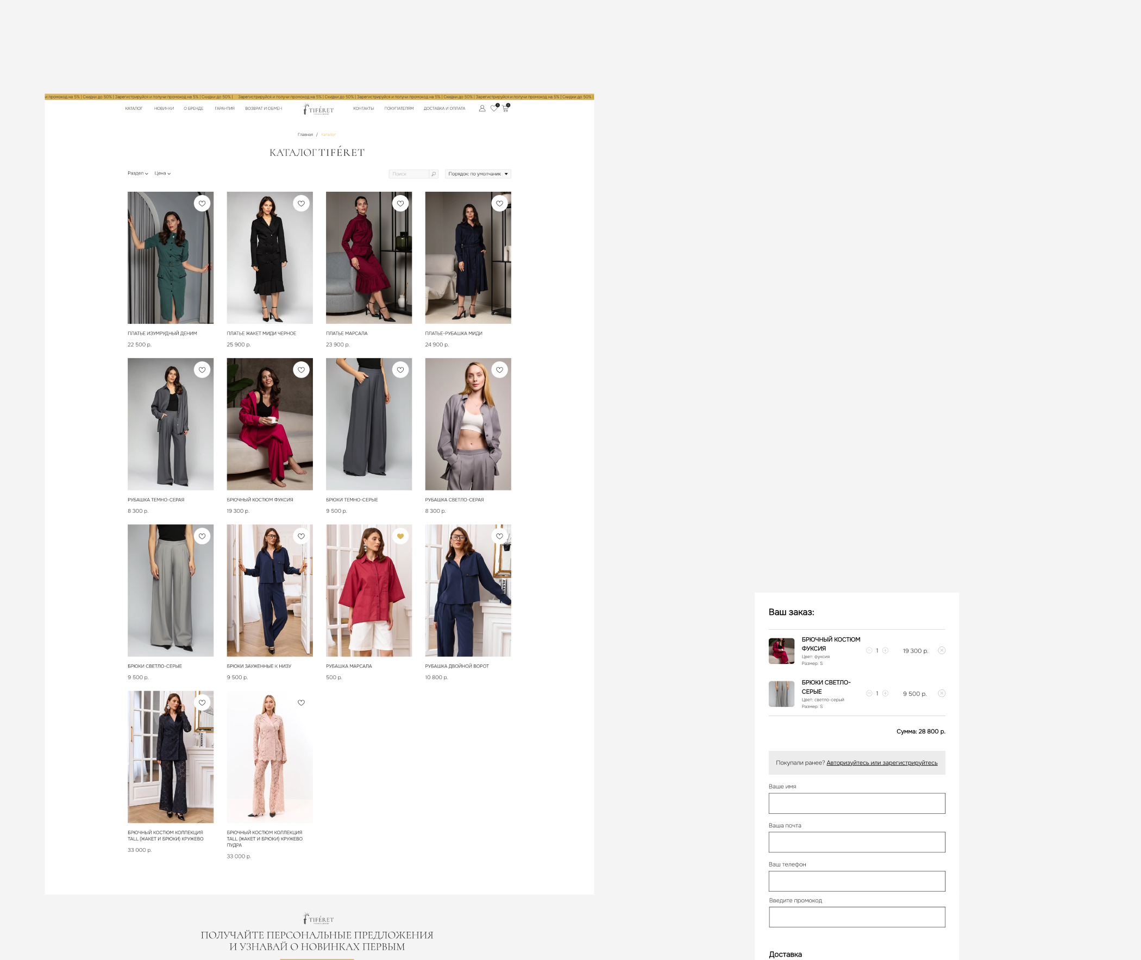
Task: Open the shopping cart icon in header
Action: point(505,108)
